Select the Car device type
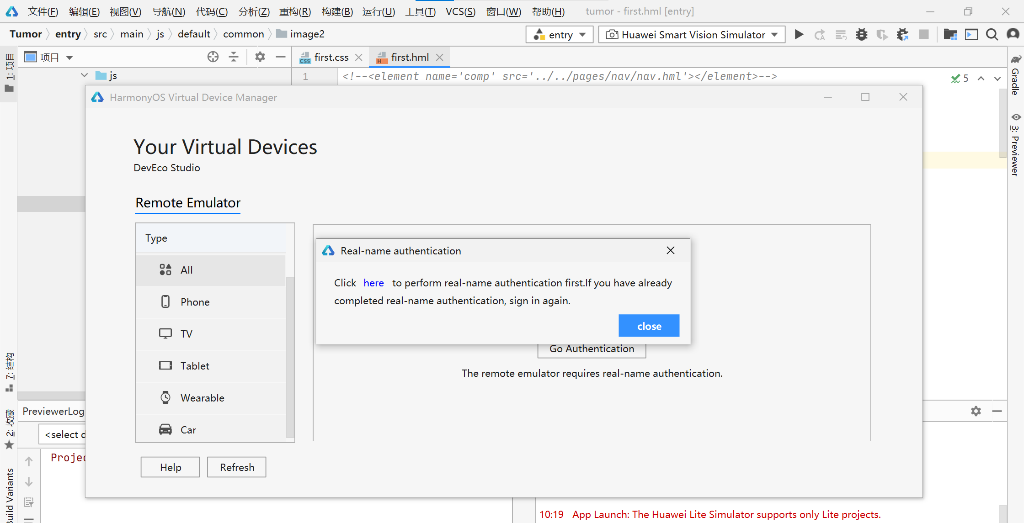1024x523 pixels. [x=211, y=430]
